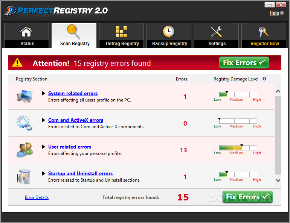Click the Status home icon
The width and height of the screenshot is (290, 223).
pyautogui.click(x=26, y=32)
